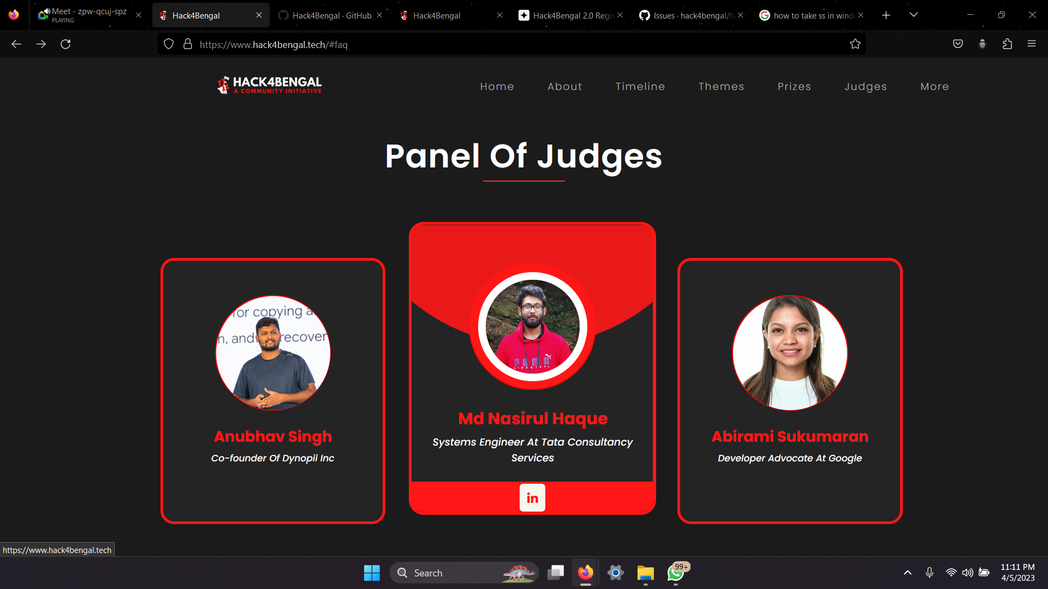Switch to the Hack4Bengal · GitHub tab
The width and height of the screenshot is (1048, 589).
click(x=332, y=15)
